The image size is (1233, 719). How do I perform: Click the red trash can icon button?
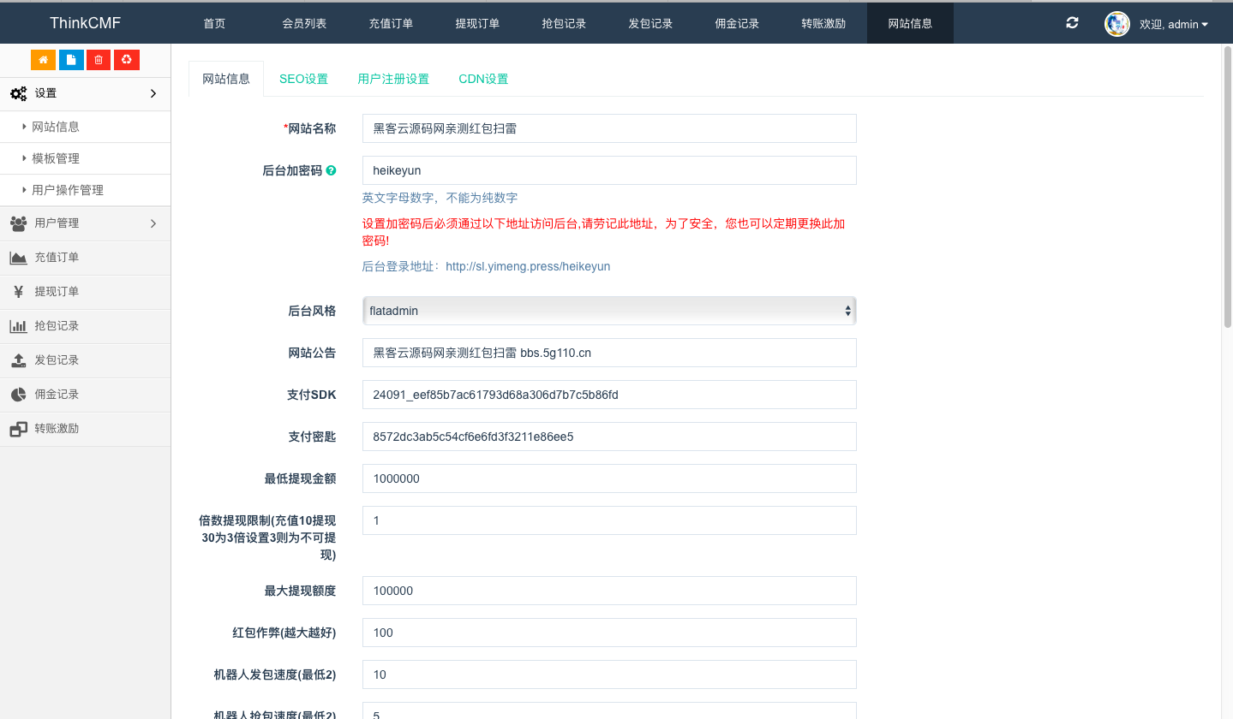tap(99, 60)
